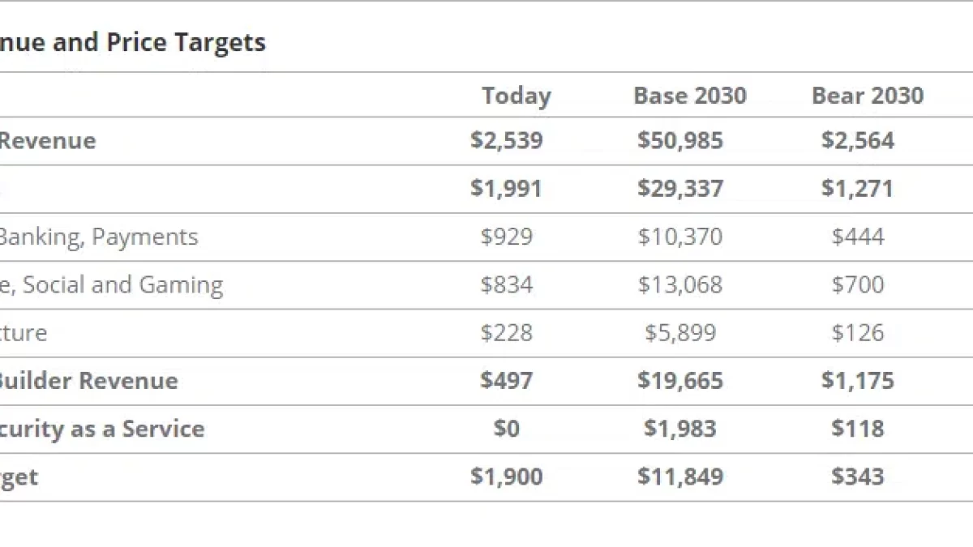Select the $228 Today cell

506,332
